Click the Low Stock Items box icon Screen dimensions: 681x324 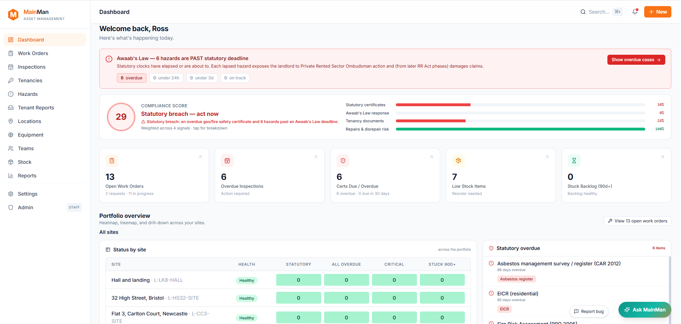[x=458, y=161]
